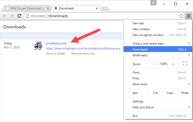Click the Paste button in Edit row
The width and height of the screenshot is (193, 122).
(185, 93)
